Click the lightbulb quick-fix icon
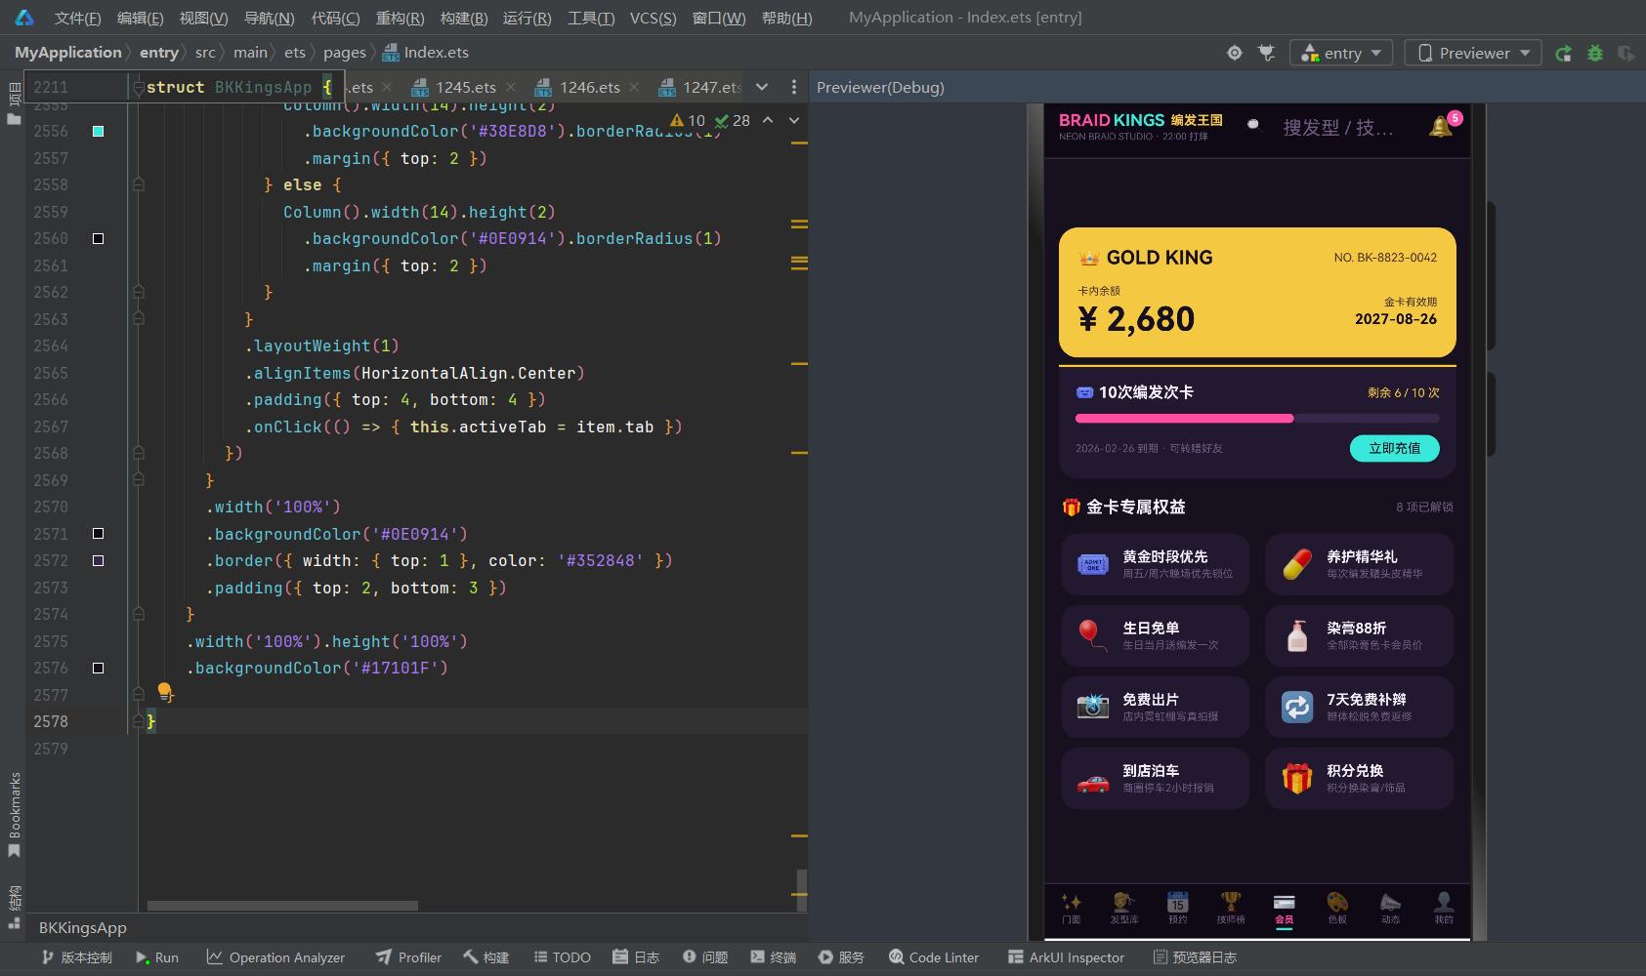Screen dimensions: 1646x976 (x=165, y=693)
